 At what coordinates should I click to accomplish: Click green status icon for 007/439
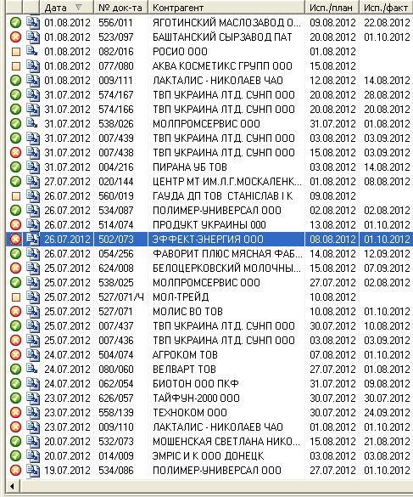pyautogui.click(x=15, y=138)
